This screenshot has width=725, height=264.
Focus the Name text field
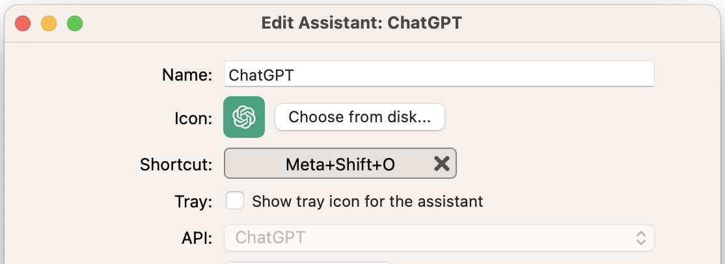(x=439, y=74)
